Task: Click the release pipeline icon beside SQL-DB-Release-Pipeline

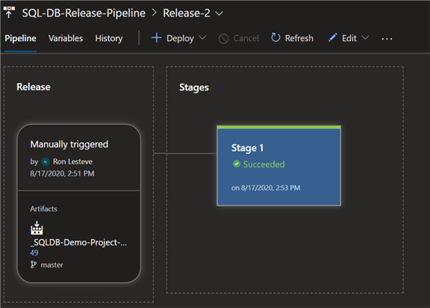Action: click(x=9, y=13)
